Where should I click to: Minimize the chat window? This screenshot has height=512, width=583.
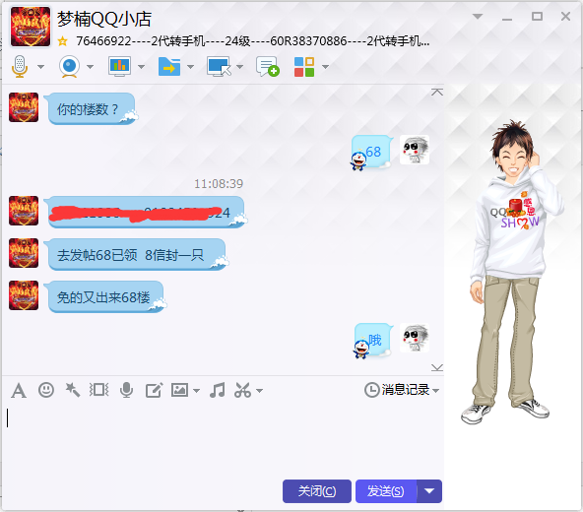(507, 19)
